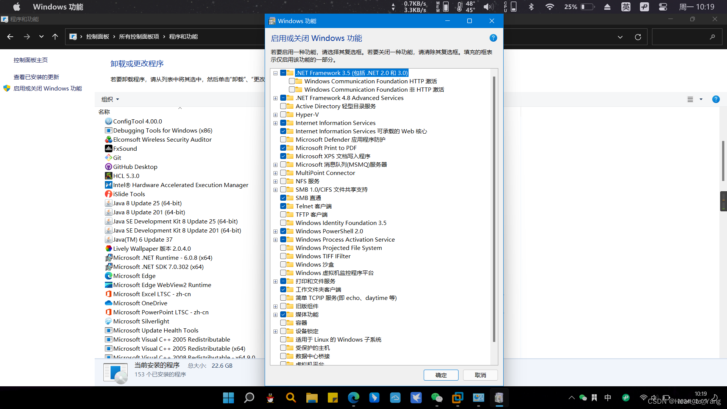
Task: Open the view options list icon
Action: click(x=690, y=99)
